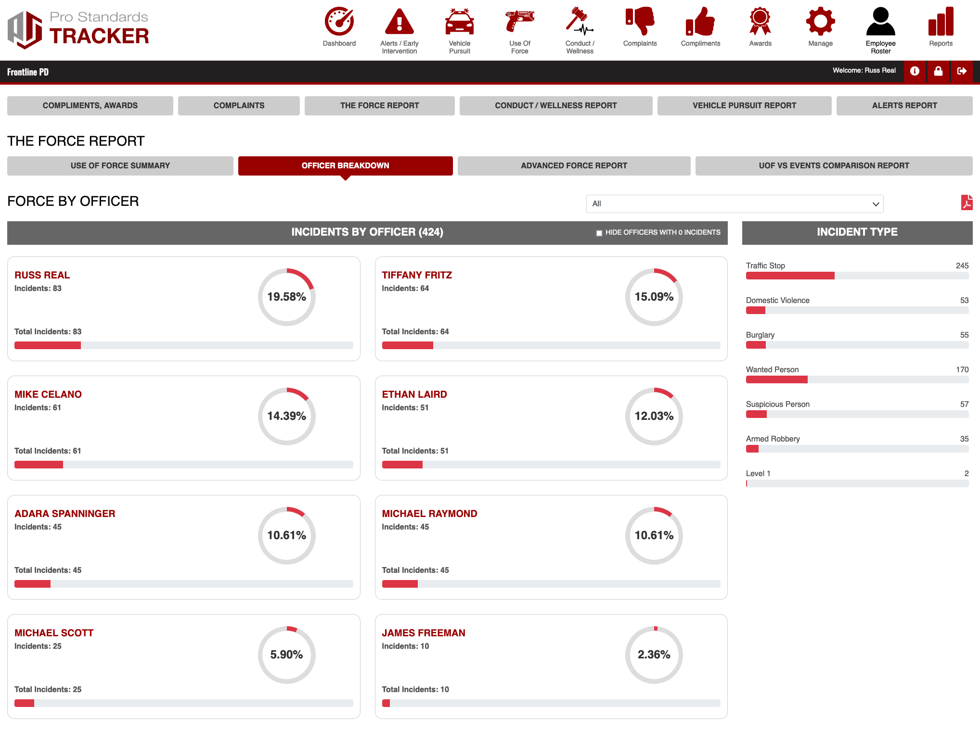Click the Traffic Stop progress bar
The width and height of the screenshot is (980, 732).
(x=857, y=276)
